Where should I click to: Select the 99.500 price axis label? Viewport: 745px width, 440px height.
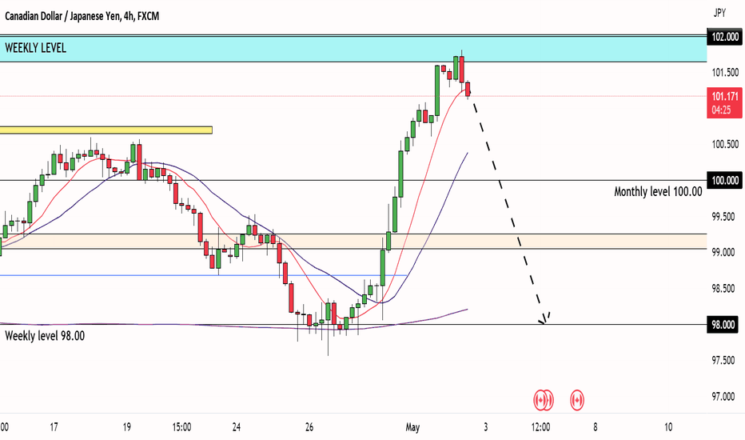725,217
